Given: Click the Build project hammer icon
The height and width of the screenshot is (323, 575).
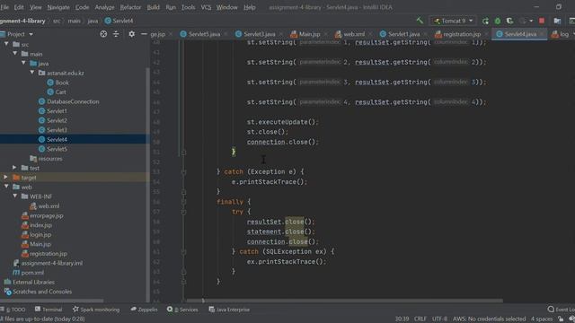Looking at the screenshot, I should [420, 21].
